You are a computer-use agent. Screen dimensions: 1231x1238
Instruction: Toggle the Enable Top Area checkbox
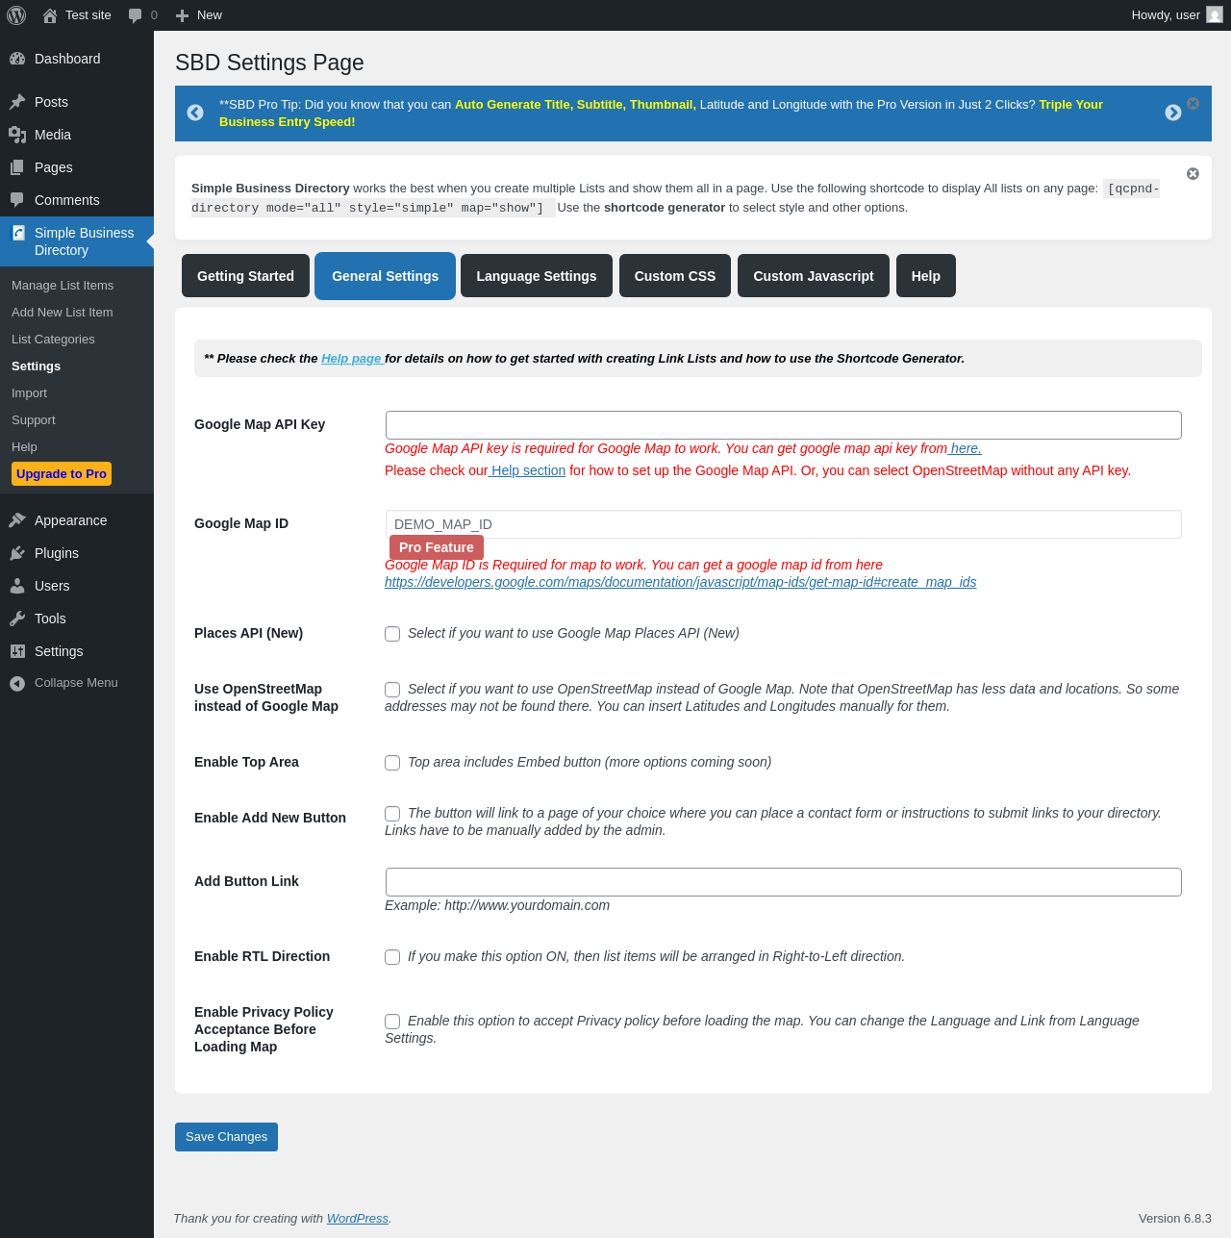click(392, 763)
